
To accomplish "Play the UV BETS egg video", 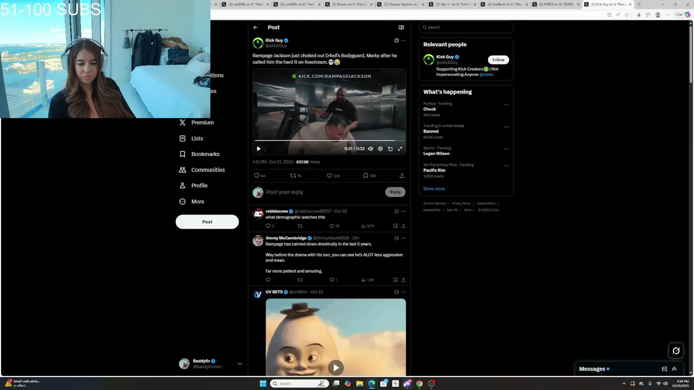I will [x=336, y=368].
